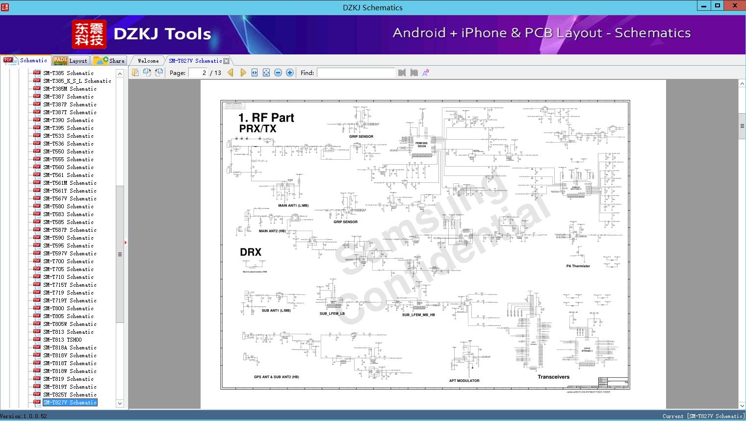Collapse the side panel with the red arrow

(126, 242)
